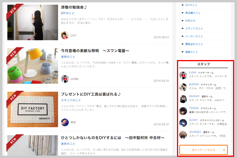The image size is (237, 158).
Task: Click LUNA's avatar under the lighting article
Action: [x=65, y=79]
